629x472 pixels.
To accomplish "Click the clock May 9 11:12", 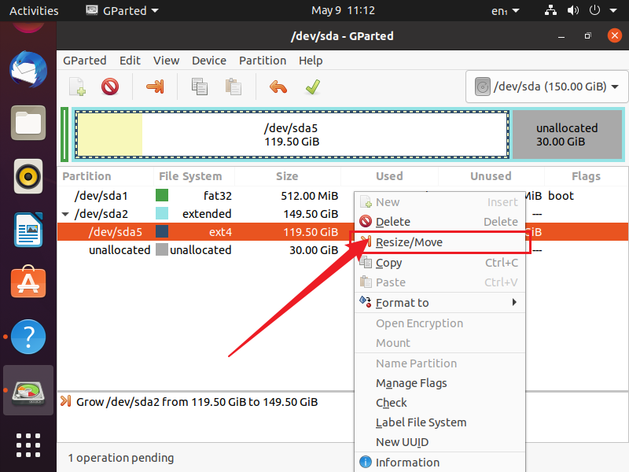I will coord(343,10).
